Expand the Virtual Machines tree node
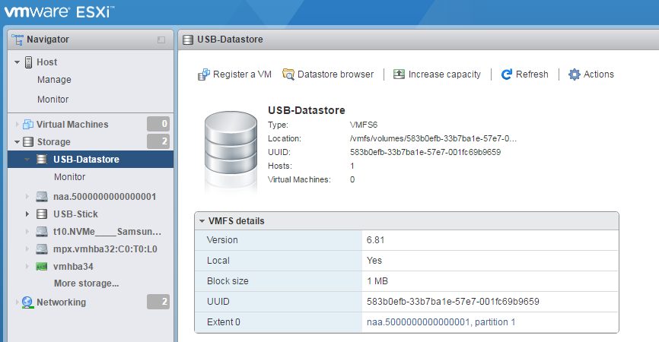The image size is (659, 342). pyautogui.click(x=18, y=125)
